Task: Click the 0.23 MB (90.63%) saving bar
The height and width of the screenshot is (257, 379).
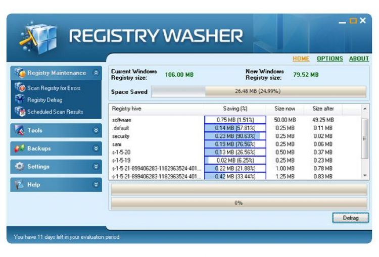Action: pos(235,136)
